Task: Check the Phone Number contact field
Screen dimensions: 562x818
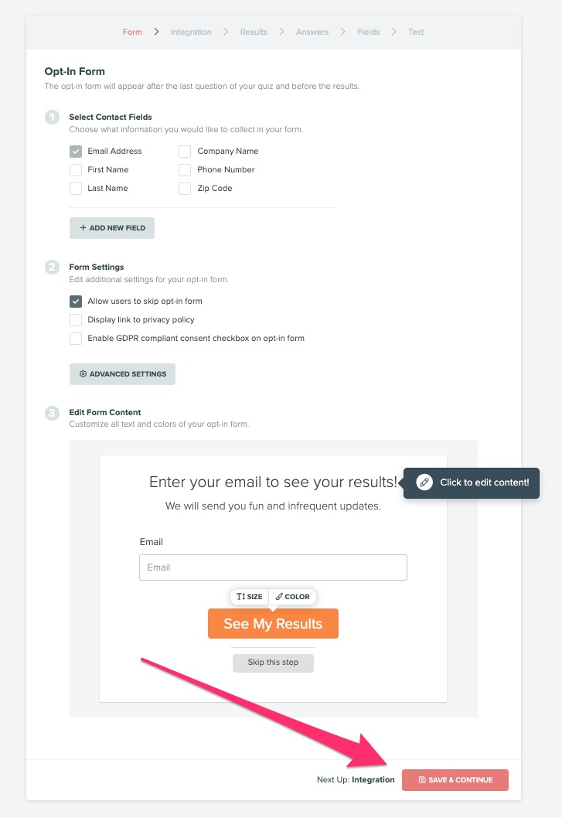Action: click(184, 169)
